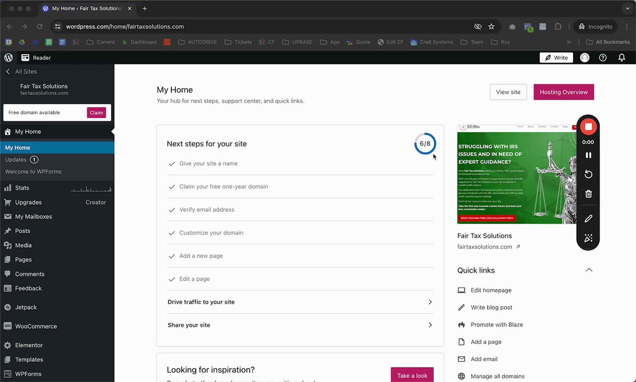This screenshot has height=382, width=636.
Task: Open the help question mark icon
Action: point(603,58)
